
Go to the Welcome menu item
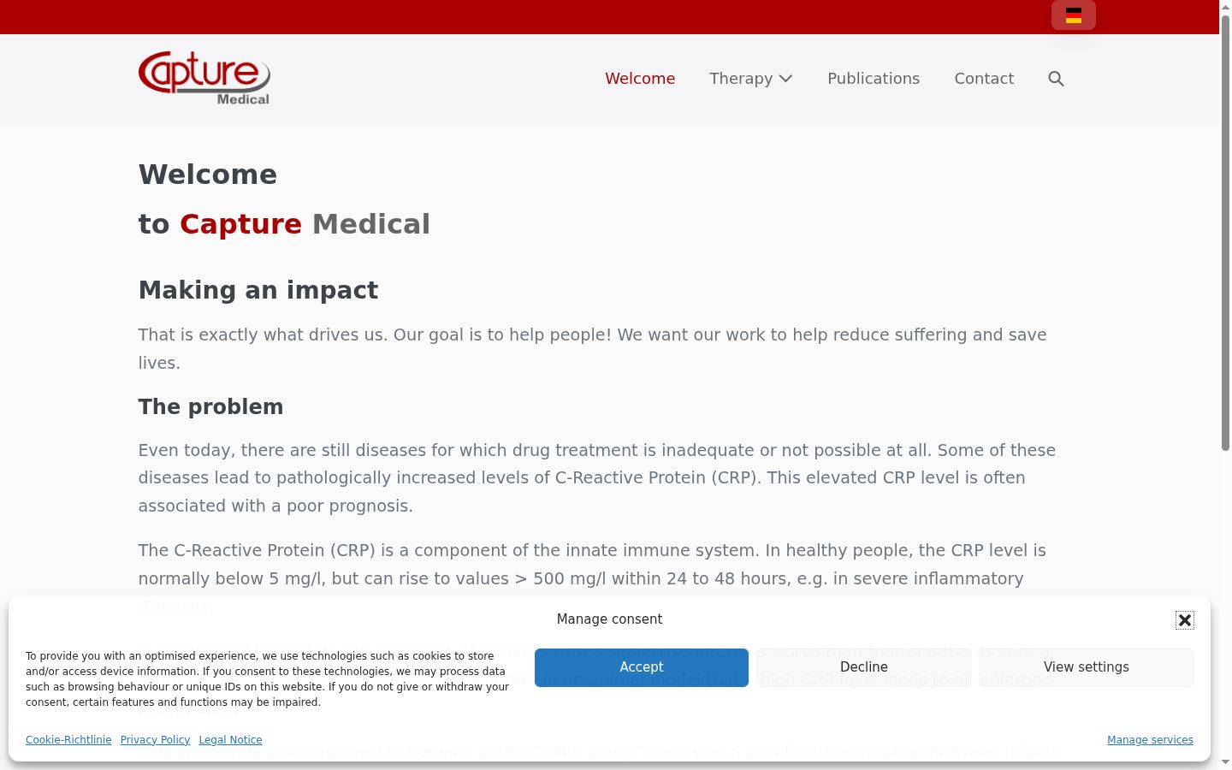(x=640, y=79)
